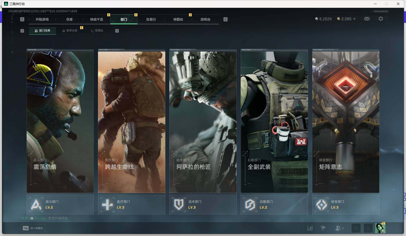Click the silver coin icon beside 6,262K
This screenshot has height=236, width=406.
[x=317, y=19]
